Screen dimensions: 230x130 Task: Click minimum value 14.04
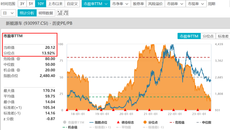pos(50,102)
